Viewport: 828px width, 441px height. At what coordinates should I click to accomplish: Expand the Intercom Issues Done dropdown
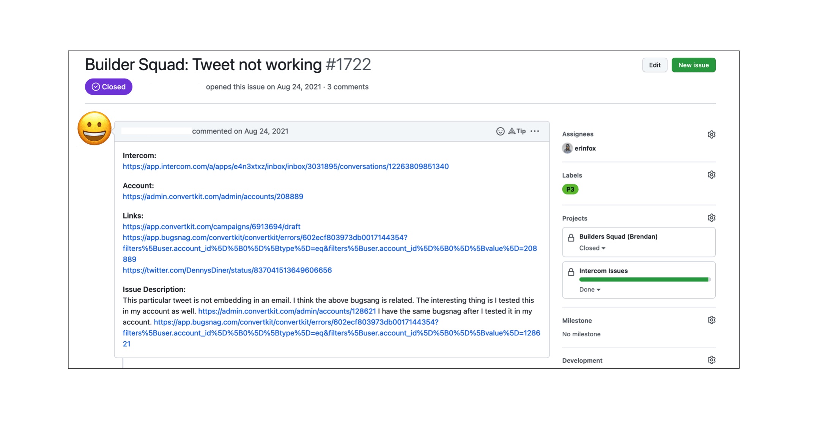pos(591,289)
